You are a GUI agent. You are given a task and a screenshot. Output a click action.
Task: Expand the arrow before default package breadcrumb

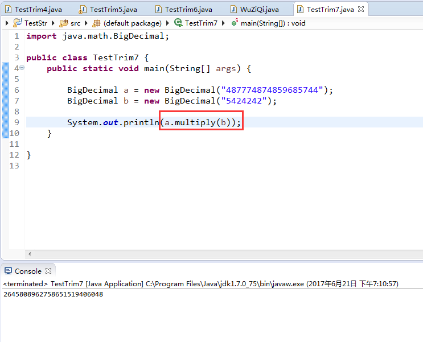pos(86,23)
